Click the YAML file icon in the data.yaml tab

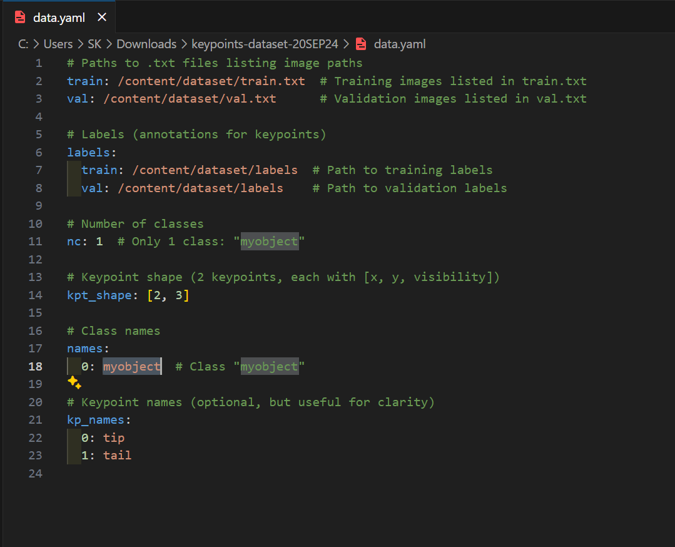[x=20, y=18]
